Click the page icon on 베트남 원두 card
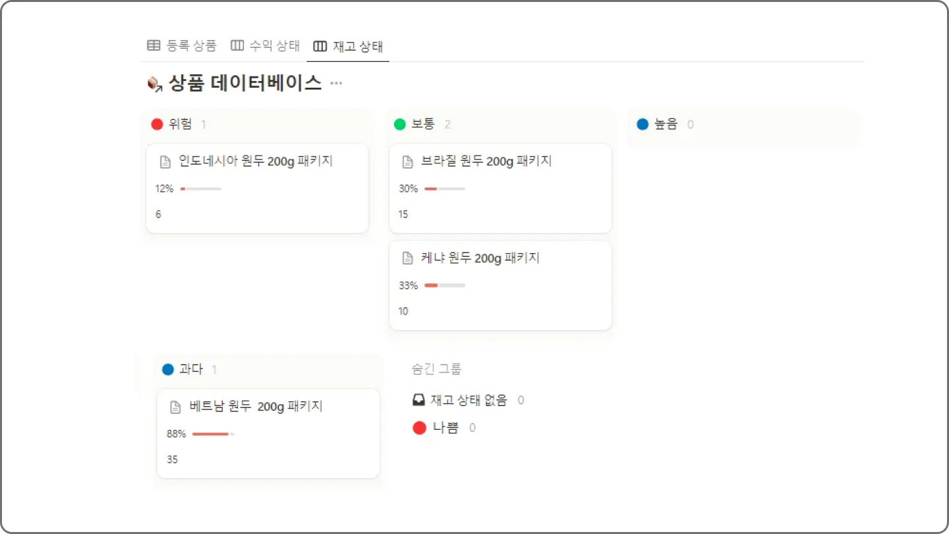 click(175, 407)
